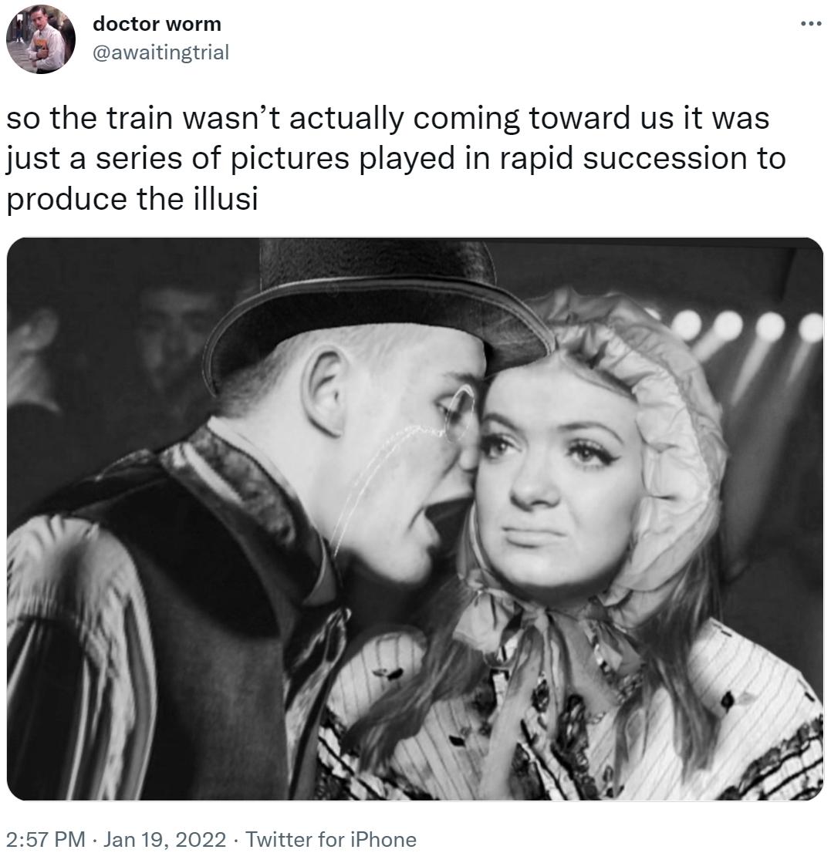Image resolution: width=831 pixels, height=863 pixels.
Task: Open the doctor worm display name link
Action: (x=157, y=24)
